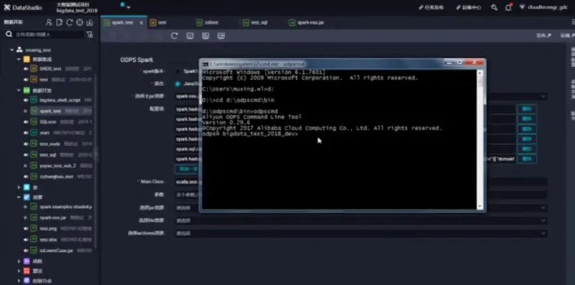Switch to the spark-oss.jar tab
Viewport: 575px width, 285px height.
(306, 23)
